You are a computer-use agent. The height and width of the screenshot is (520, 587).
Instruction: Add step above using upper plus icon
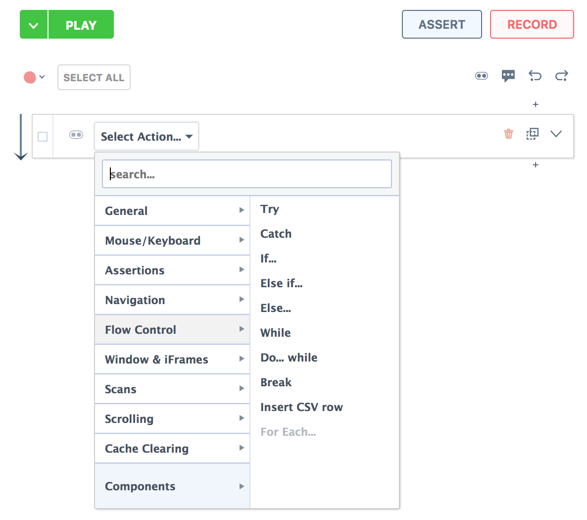pos(536,104)
